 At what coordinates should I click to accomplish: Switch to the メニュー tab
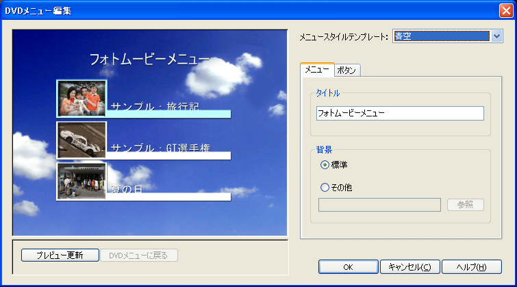317,70
